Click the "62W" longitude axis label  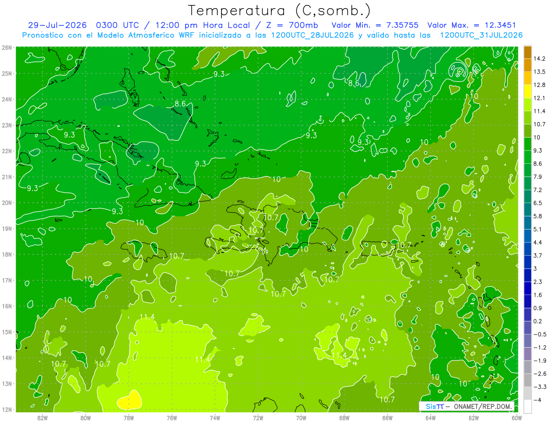tap(473, 418)
